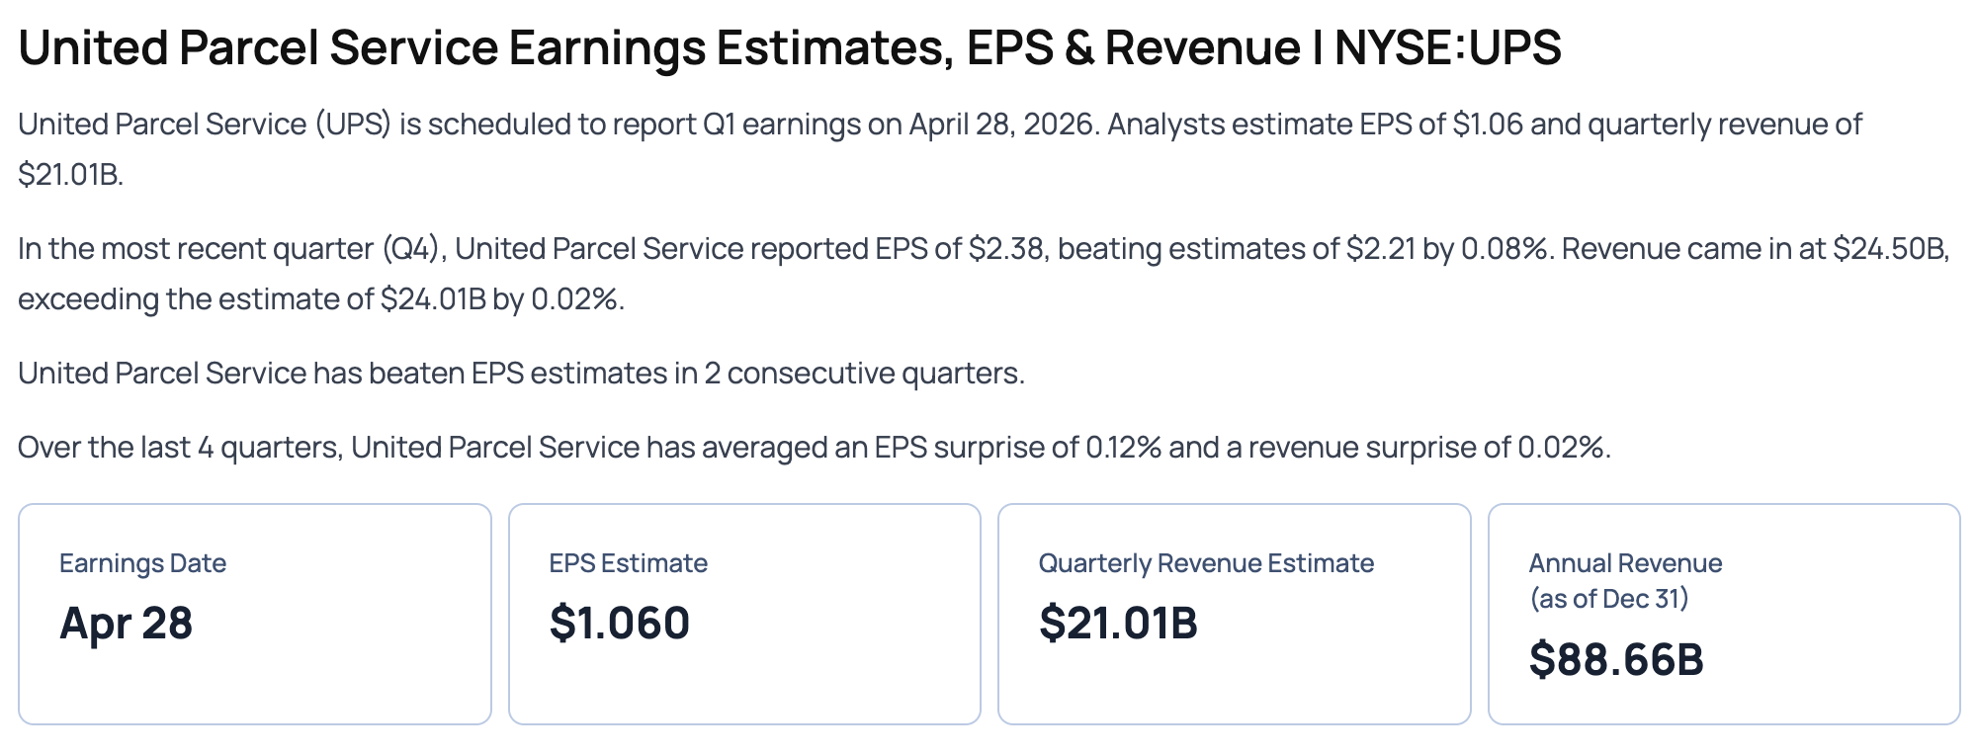Click the bold $21.01B card value

[x=1118, y=624]
